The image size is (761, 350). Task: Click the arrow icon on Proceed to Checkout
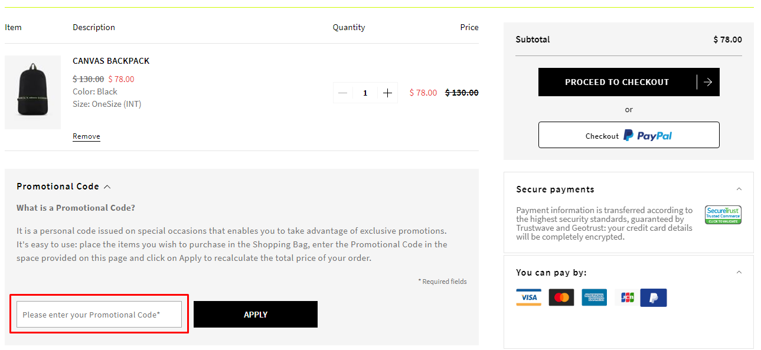707,82
